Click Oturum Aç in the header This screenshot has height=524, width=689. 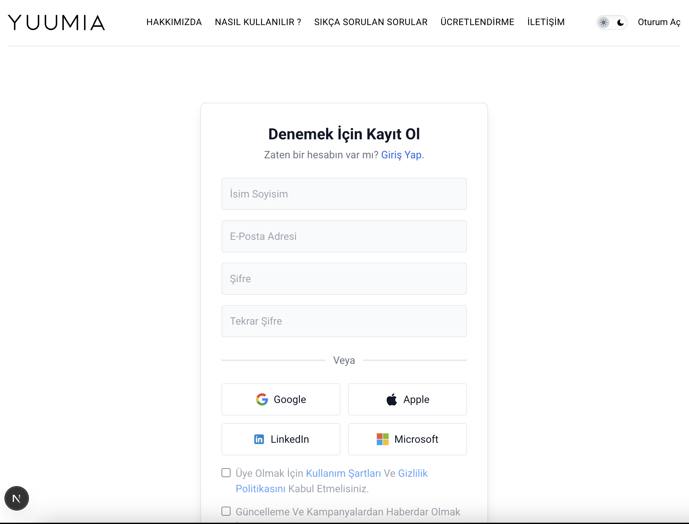point(659,22)
